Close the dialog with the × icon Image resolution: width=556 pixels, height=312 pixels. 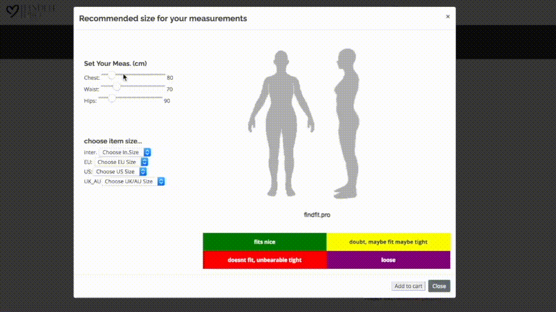click(x=448, y=17)
